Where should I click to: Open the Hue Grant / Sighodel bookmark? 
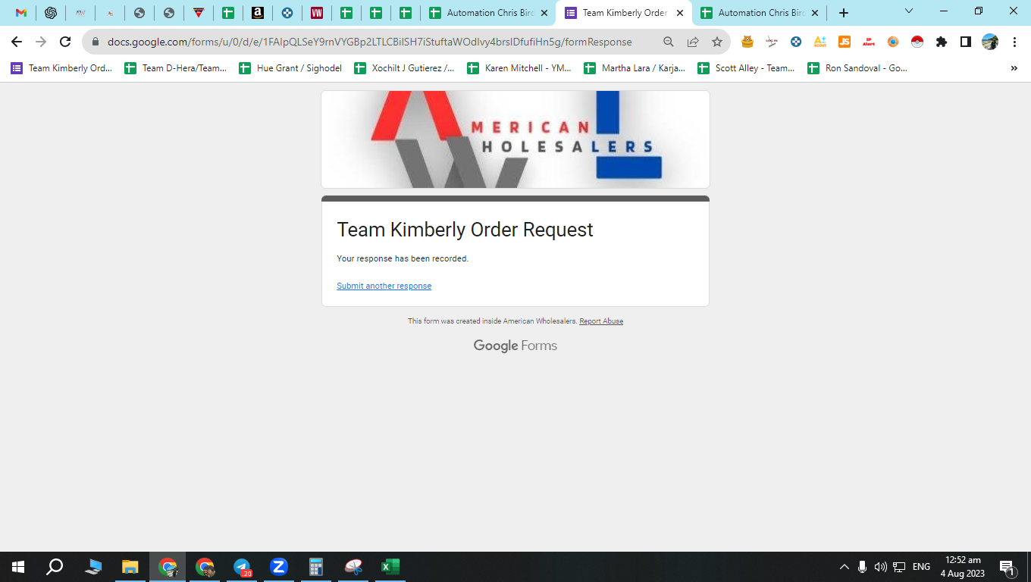[290, 68]
